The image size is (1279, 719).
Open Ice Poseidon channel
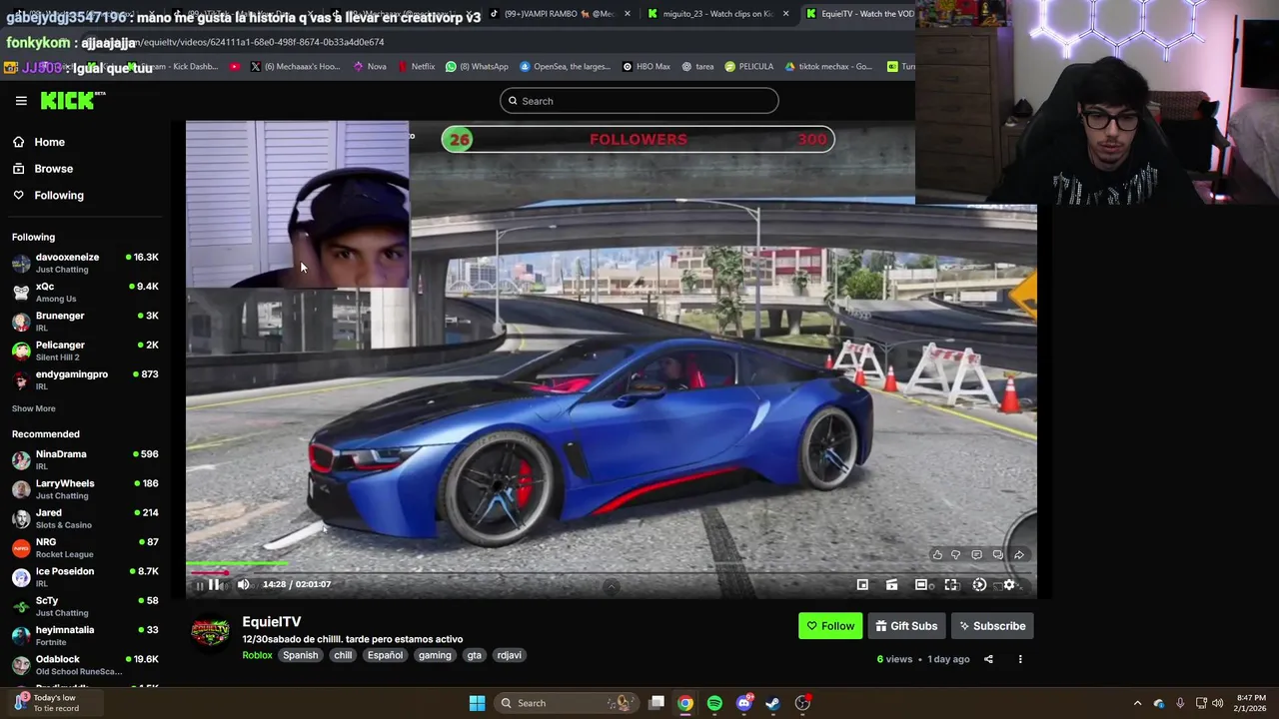tap(85, 576)
